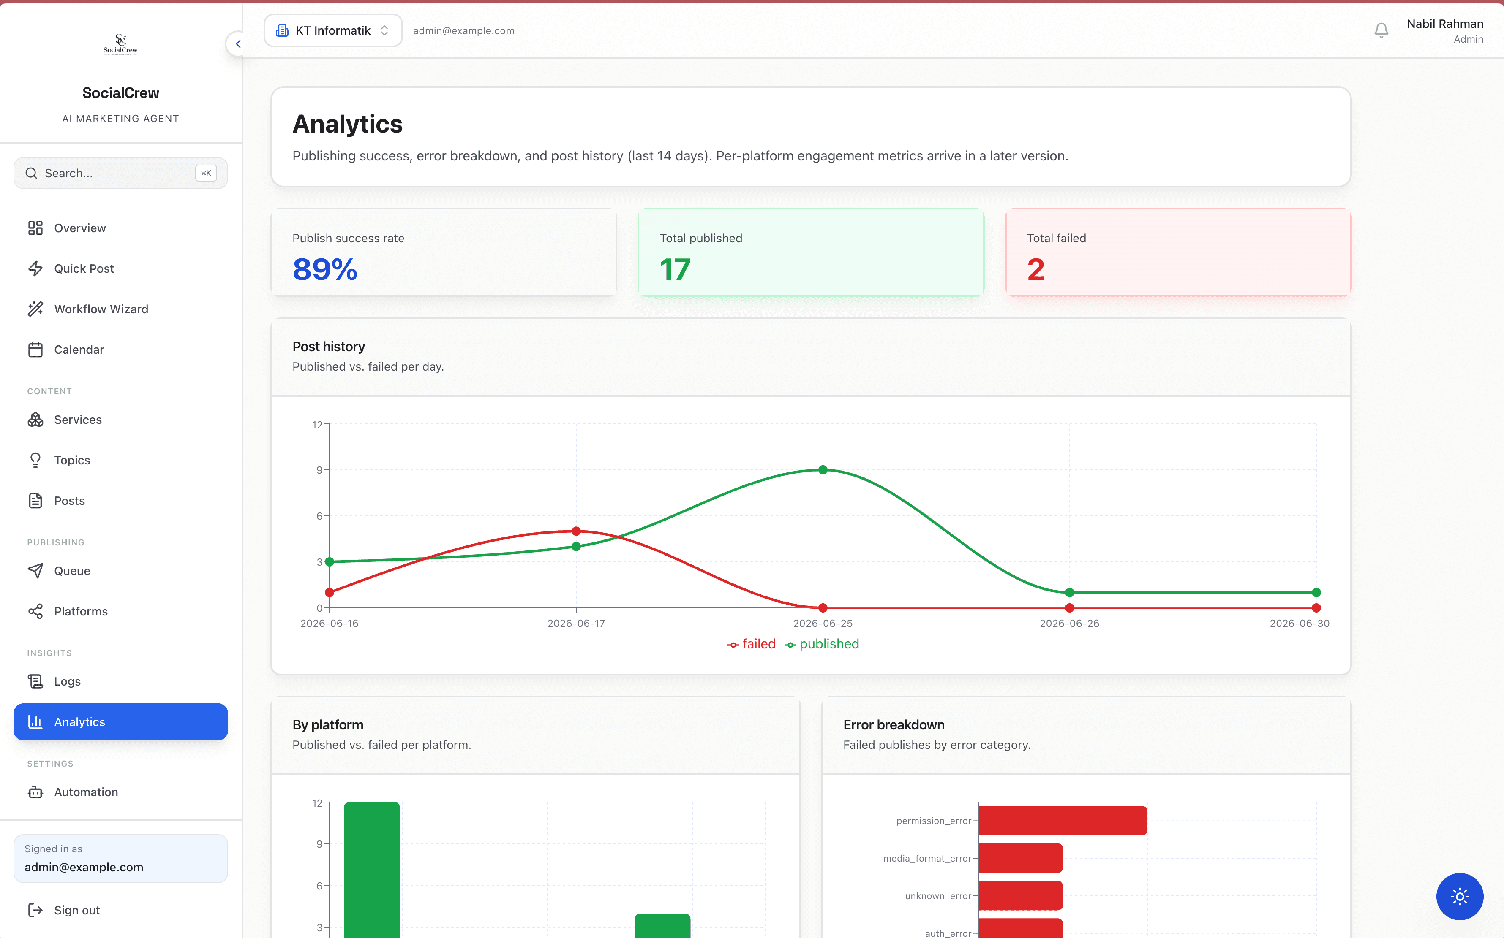Click the Workflow Wizard wand icon
This screenshot has height=938, width=1504.
pyautogui.click(x=35, y=309)
